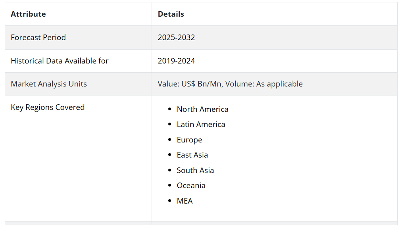Click the bullet before Oceania
The width and height of the screenshot is (400, 225).
[170, 185]
